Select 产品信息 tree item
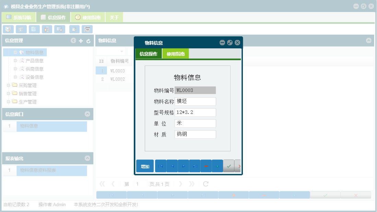Screen dimensions: 377x212 coord(34,61)
